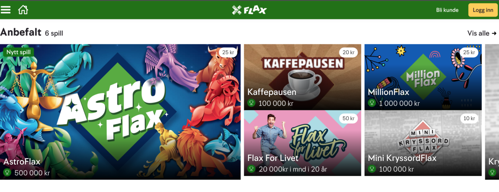Click the Logg inn button
This screenshot has height=192, width=499.
tap(483, 10)
